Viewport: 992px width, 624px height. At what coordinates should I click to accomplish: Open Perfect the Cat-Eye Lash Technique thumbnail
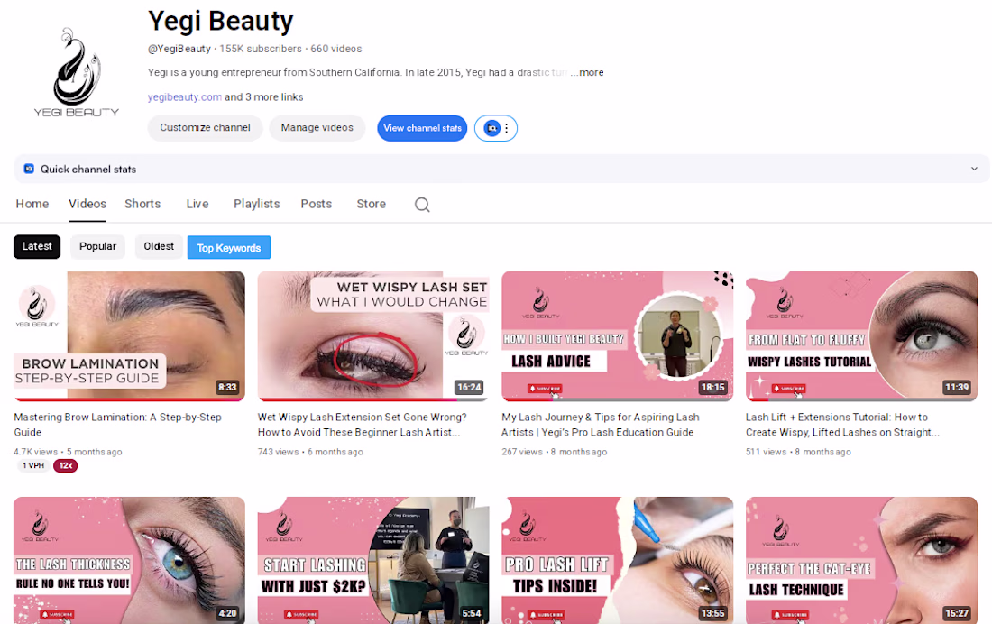coord(861,560)
